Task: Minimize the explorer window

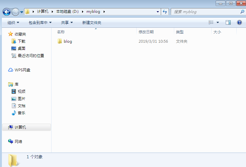Action: click(220, 3)
